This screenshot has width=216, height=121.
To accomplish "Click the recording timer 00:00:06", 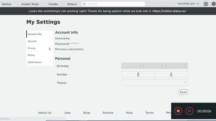I will [204, 111].
